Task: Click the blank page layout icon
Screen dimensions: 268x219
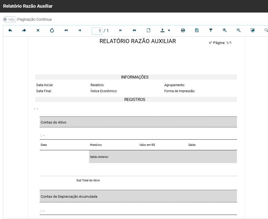Action: 148,31
